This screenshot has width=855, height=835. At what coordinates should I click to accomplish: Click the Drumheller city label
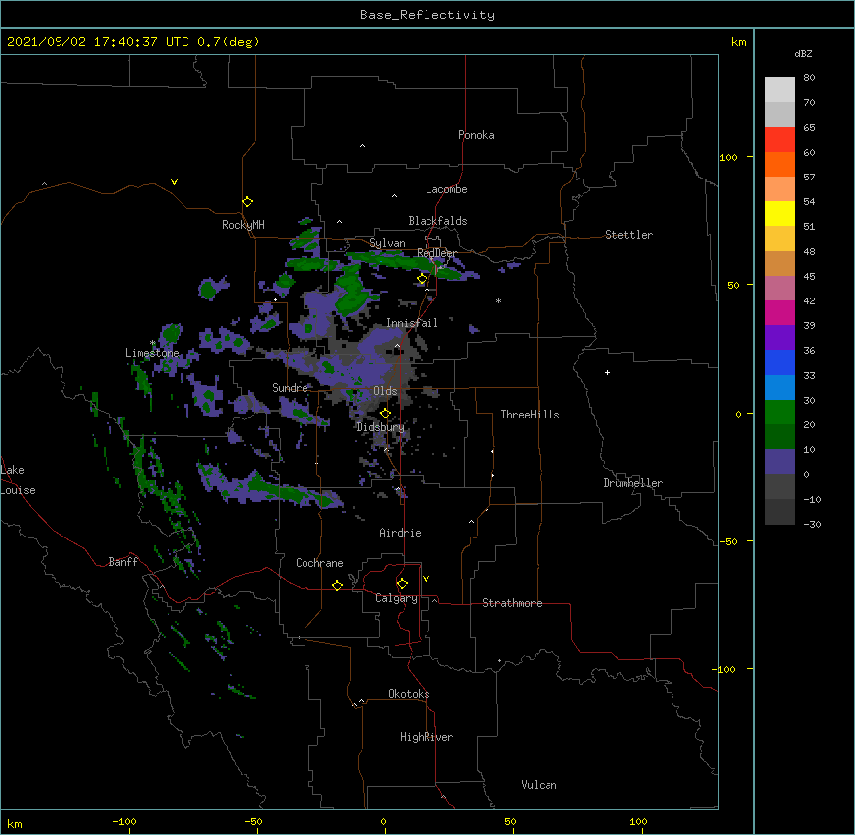point(633,483)
